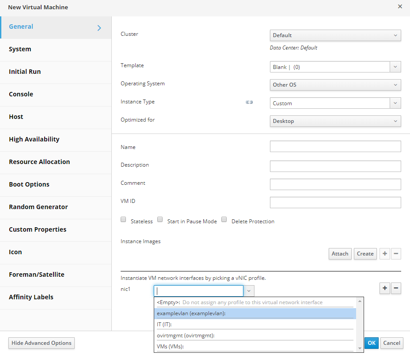
Task: Click the minus icon beside Instance Images
Action: click(396, 254)
